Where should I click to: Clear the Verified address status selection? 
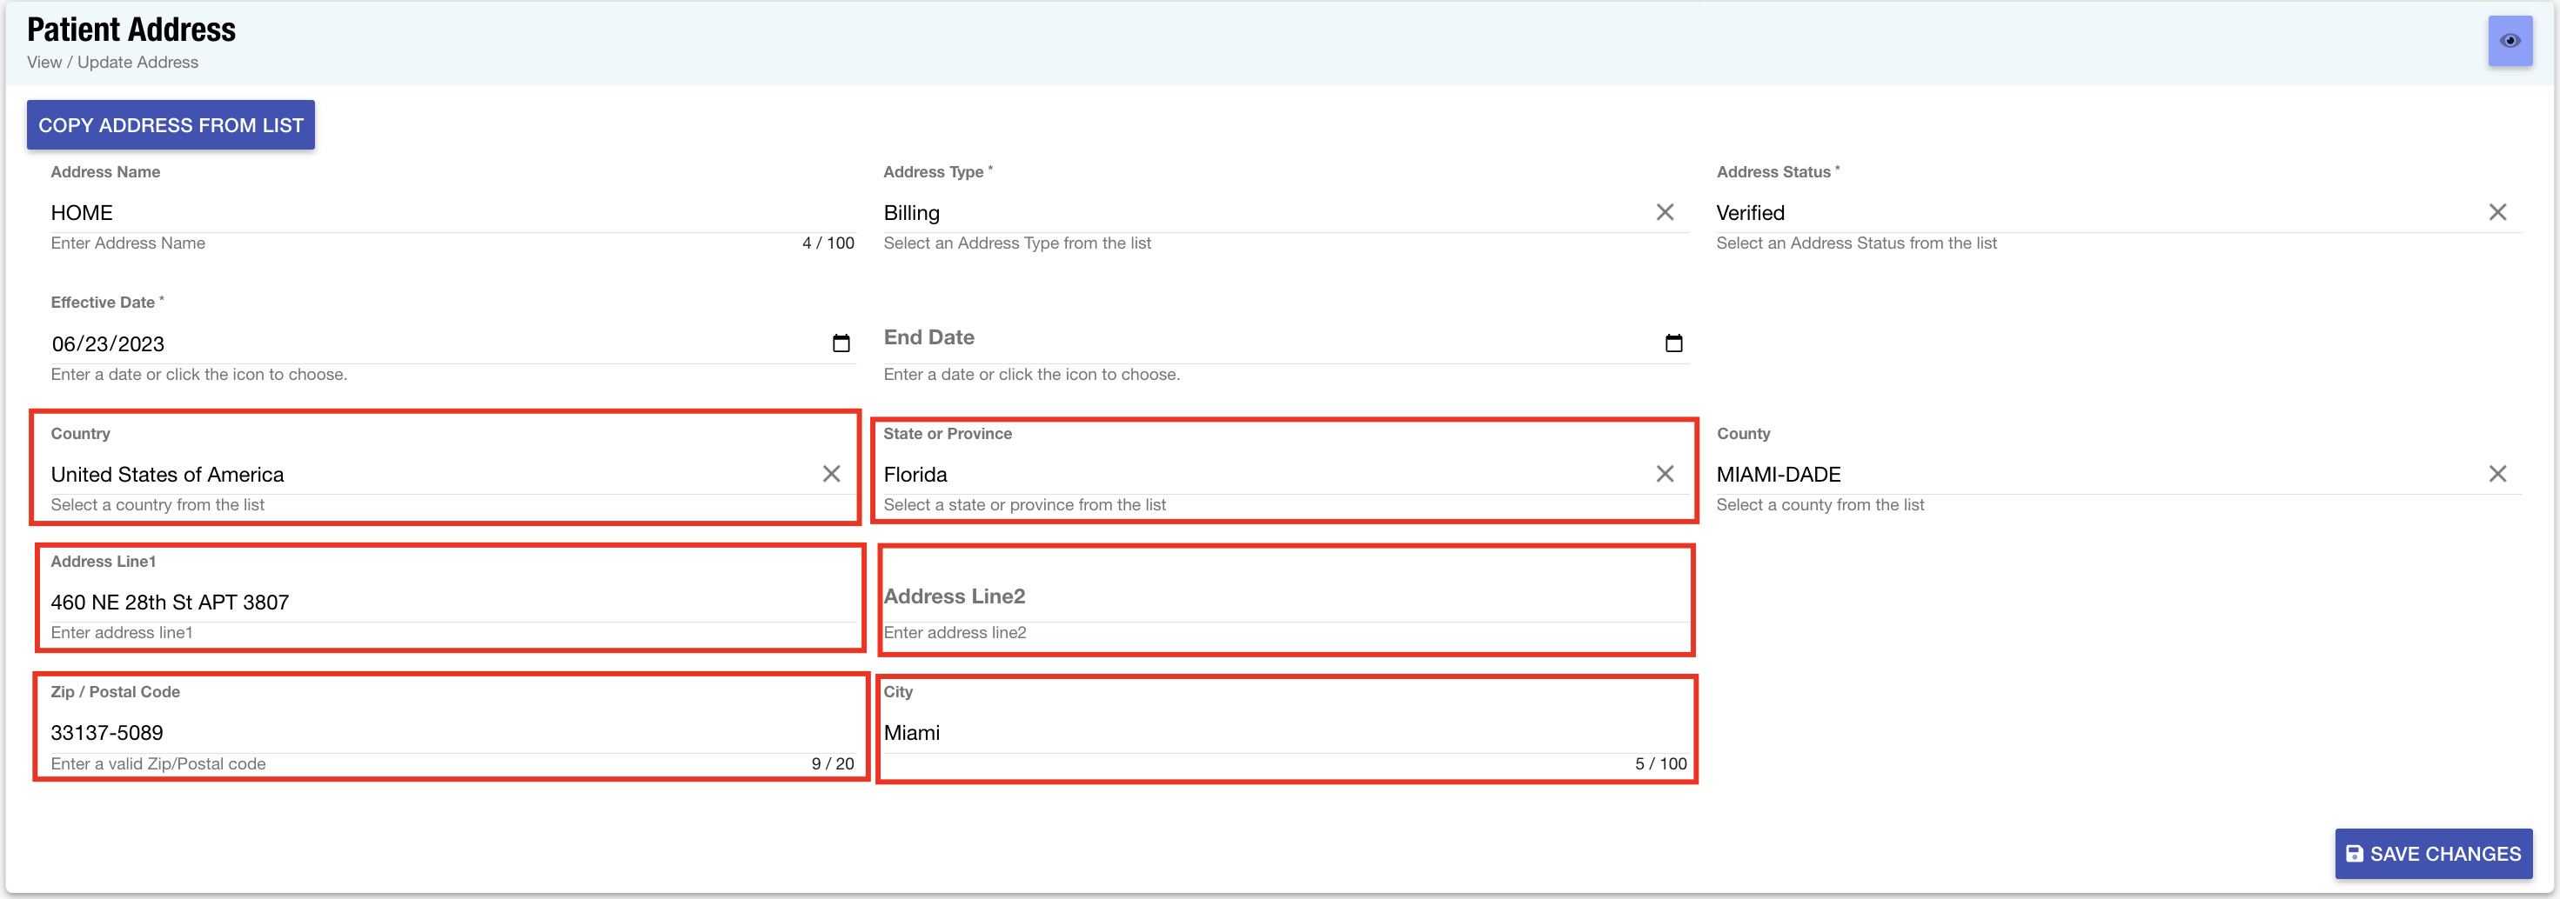tap(2496, 213)
